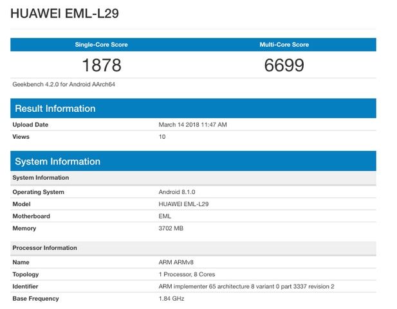Click the blue System Information section header
This screenshot has height=309, width=397.
[x=193, y=161]
